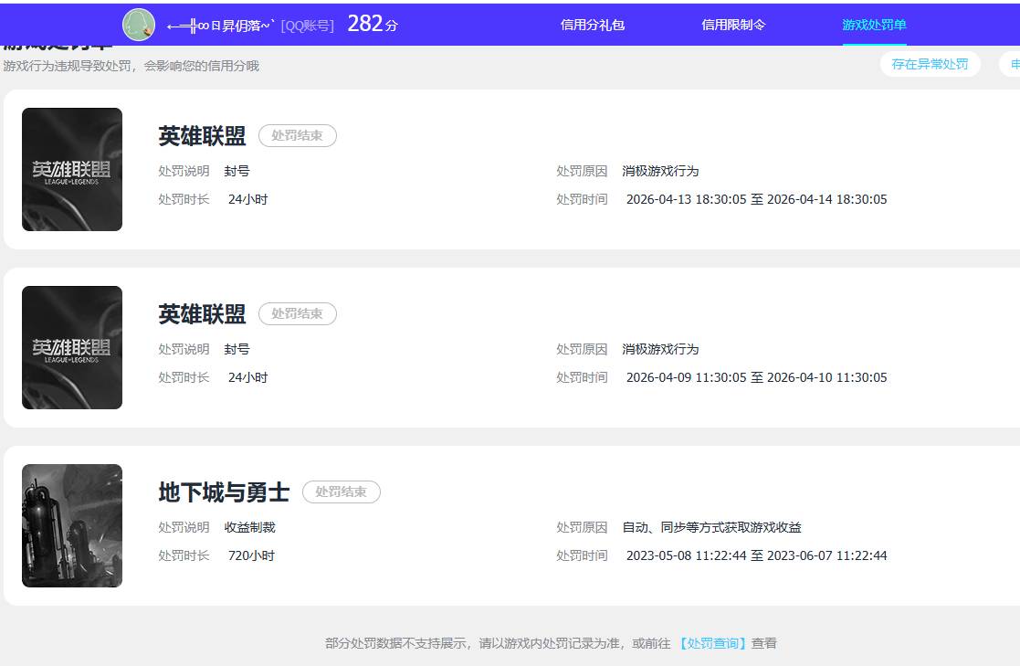Click the [QQ账号] label in header
This screenshot has width=1020, height=666.
coord(307,26)
